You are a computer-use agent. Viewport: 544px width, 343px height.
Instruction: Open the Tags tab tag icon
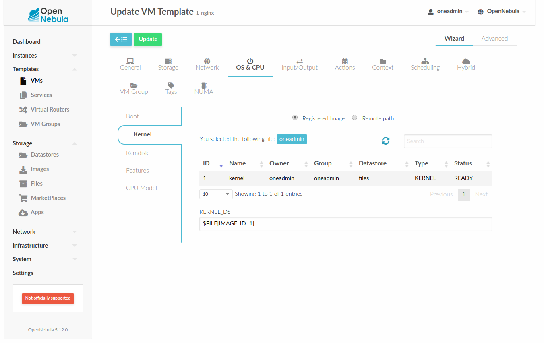click(171, 85)
